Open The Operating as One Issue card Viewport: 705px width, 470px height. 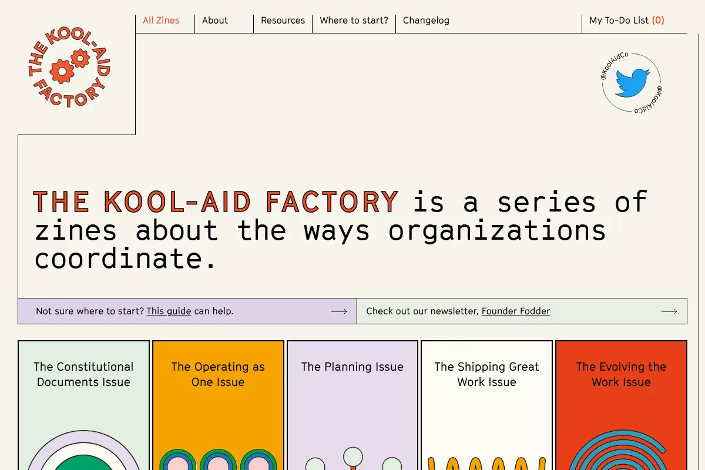coord(218,405)
